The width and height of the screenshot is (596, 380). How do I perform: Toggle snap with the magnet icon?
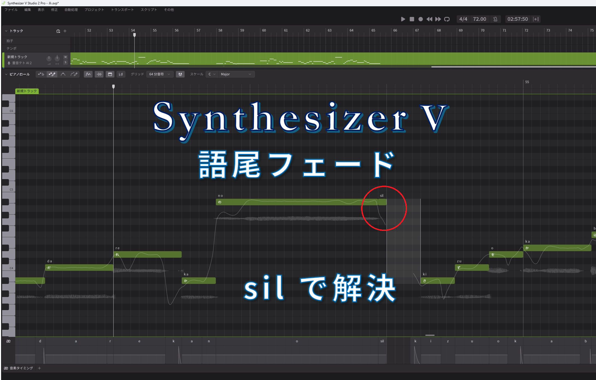click(x=180, y=74)
